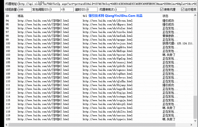This screenshot has height=127, width=198.
Task: Click the 正在发包 status in row 105
Action: pos(170,62)
